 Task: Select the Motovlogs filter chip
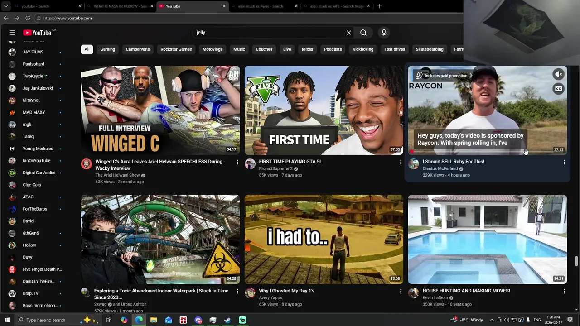(213, 49)
